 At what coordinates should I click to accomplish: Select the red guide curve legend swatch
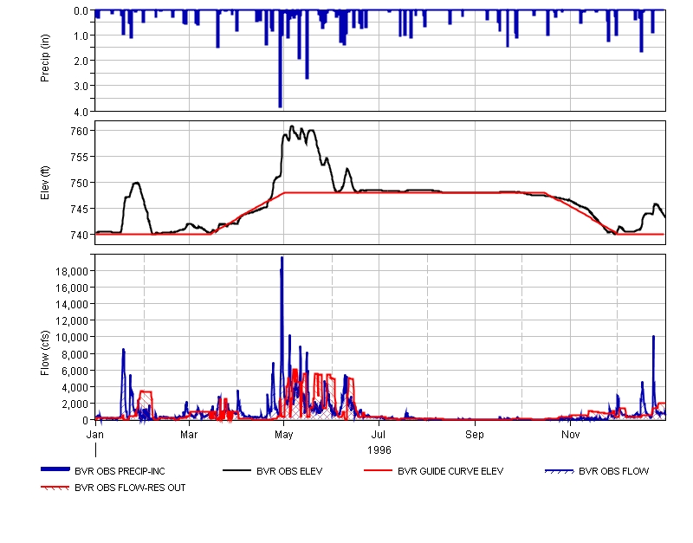(378, 470)
